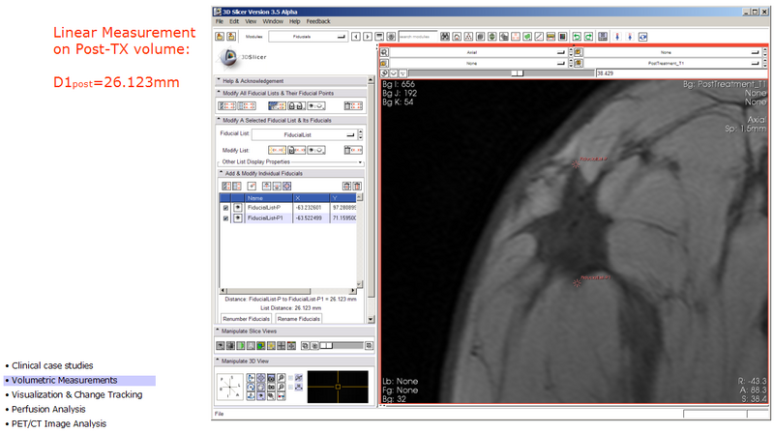Click the next module right-arrow button

368,37
